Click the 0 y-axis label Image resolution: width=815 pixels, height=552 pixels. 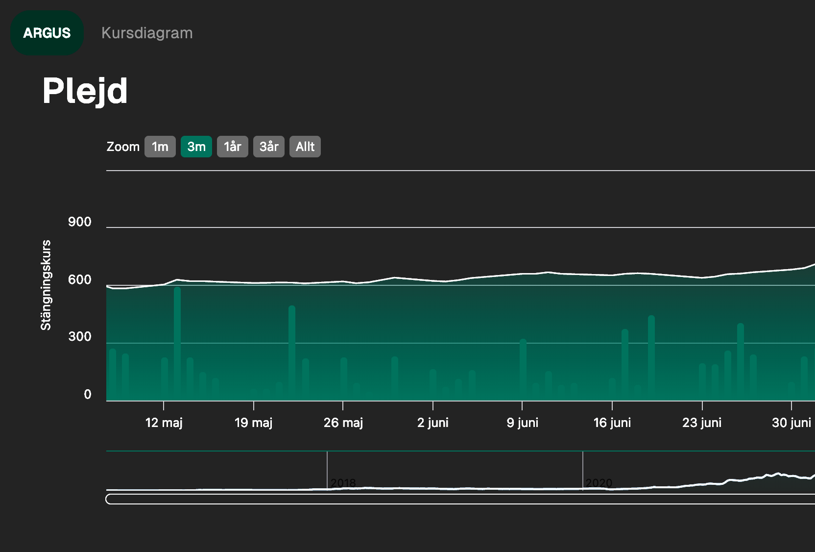[88, 394]
